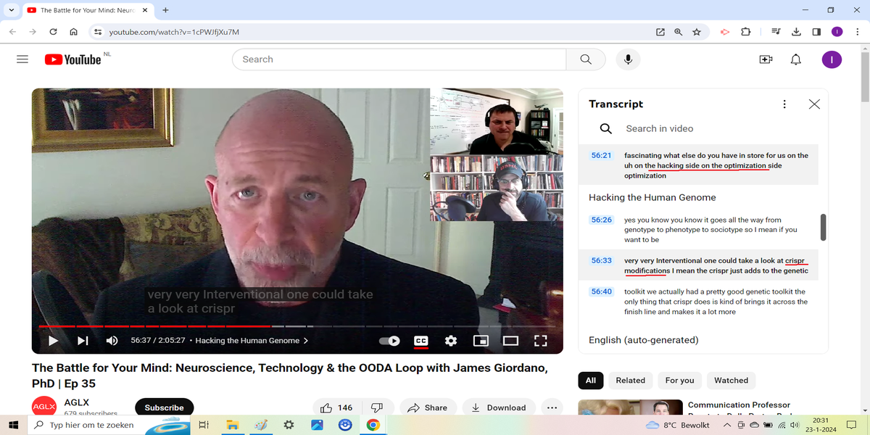Open more actions ellipsis under the video
The image size is (870, 435).
552,407
